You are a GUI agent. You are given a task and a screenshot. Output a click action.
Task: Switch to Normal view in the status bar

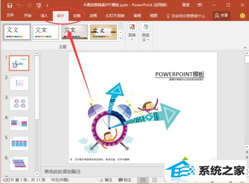[143, 180]
